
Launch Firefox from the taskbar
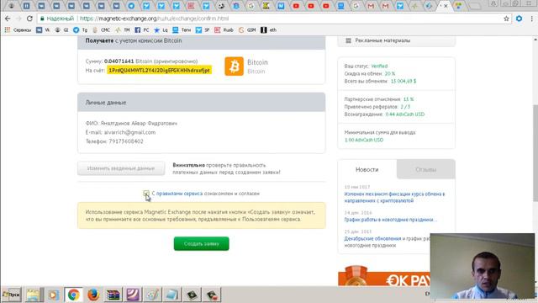[93, 295]
